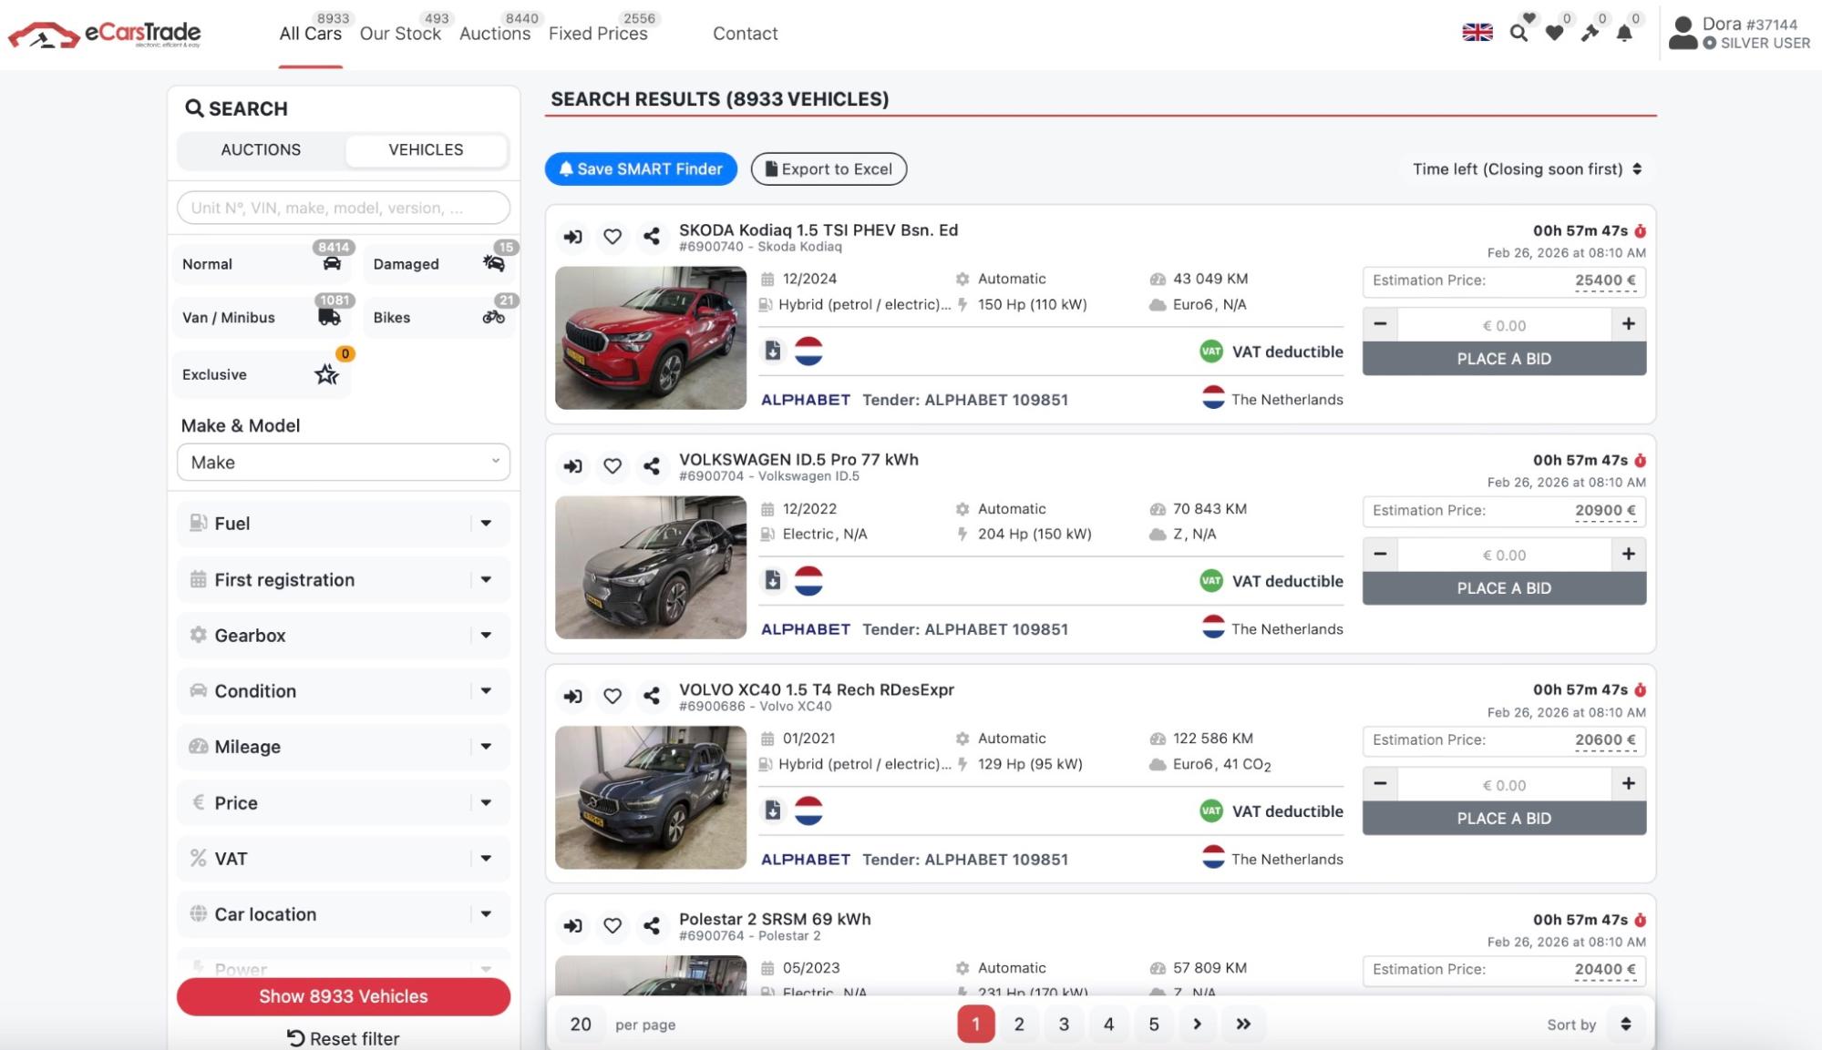Open the Time left sorting dropdown
Screen dimensions: 1822x1050
[1527, 169]
